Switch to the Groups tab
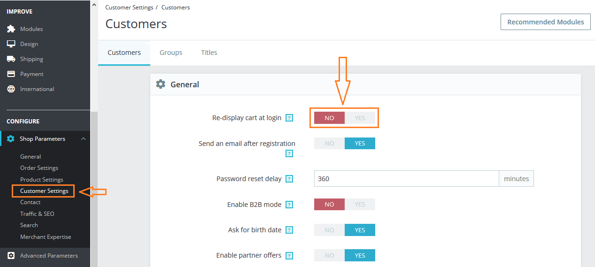This screenshot has height=267, width=595. 171,53
